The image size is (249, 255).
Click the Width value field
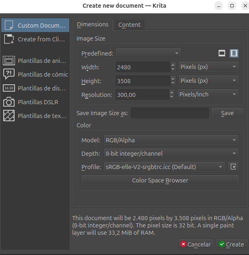143,67
